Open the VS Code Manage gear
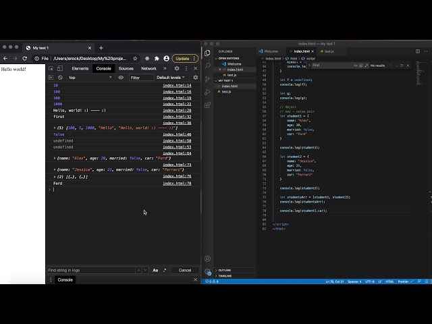432x324 pixels. (x=207, y=271)
